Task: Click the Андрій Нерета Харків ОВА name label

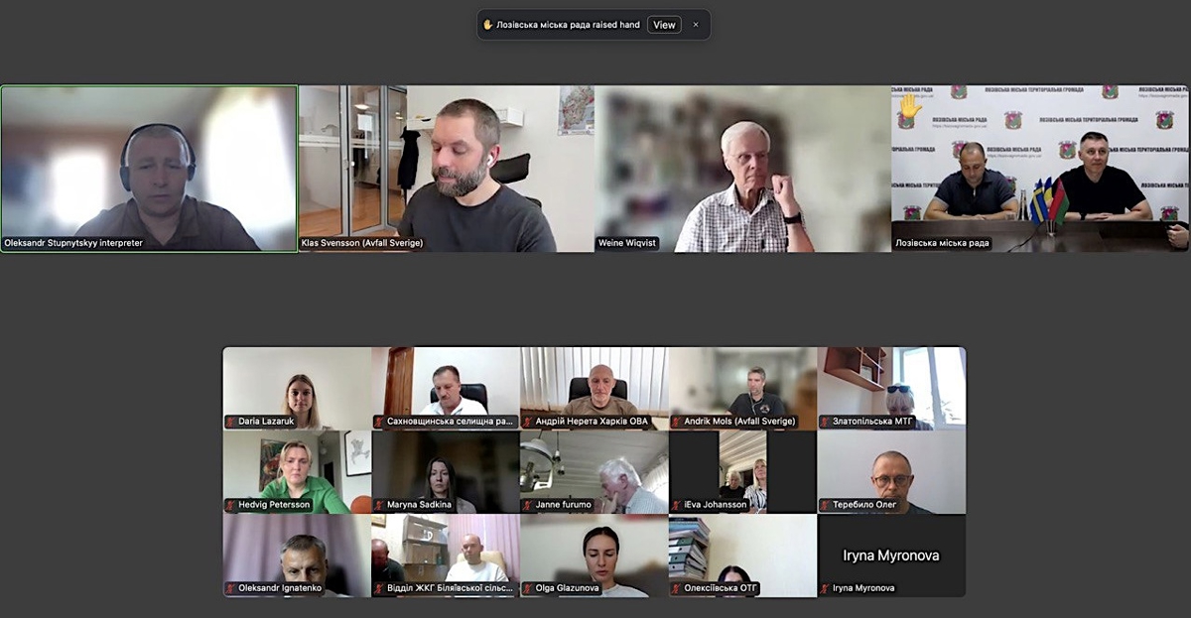Action: pyautogui.click(x=592, y=422)
